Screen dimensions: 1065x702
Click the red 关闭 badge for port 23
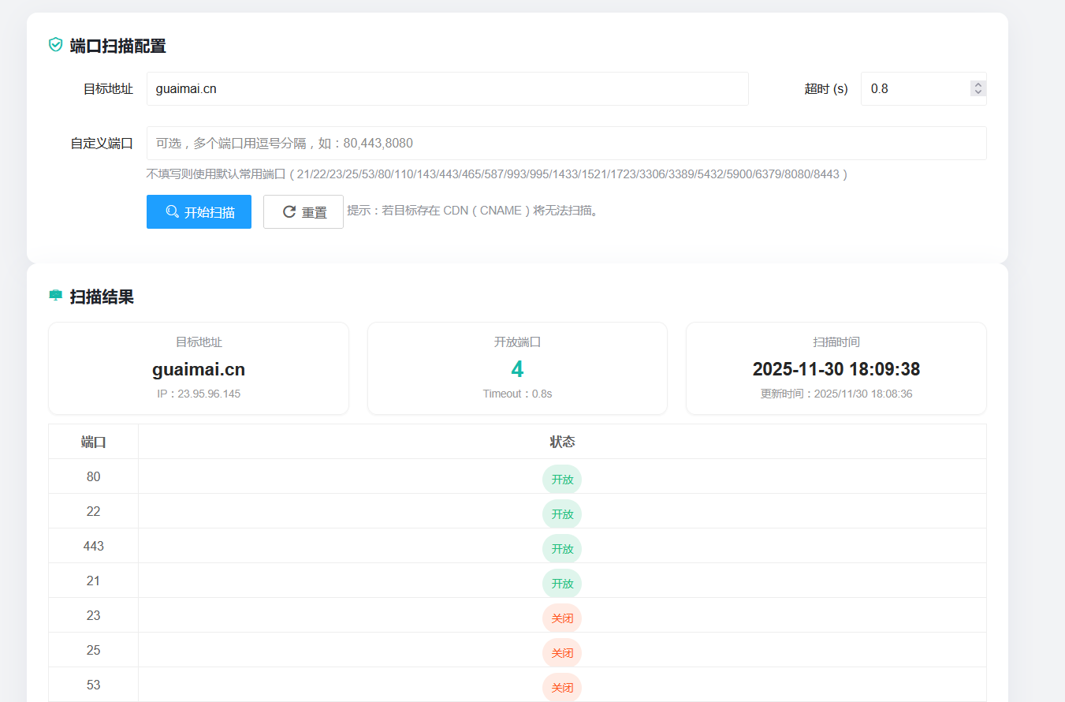point(561,618)
